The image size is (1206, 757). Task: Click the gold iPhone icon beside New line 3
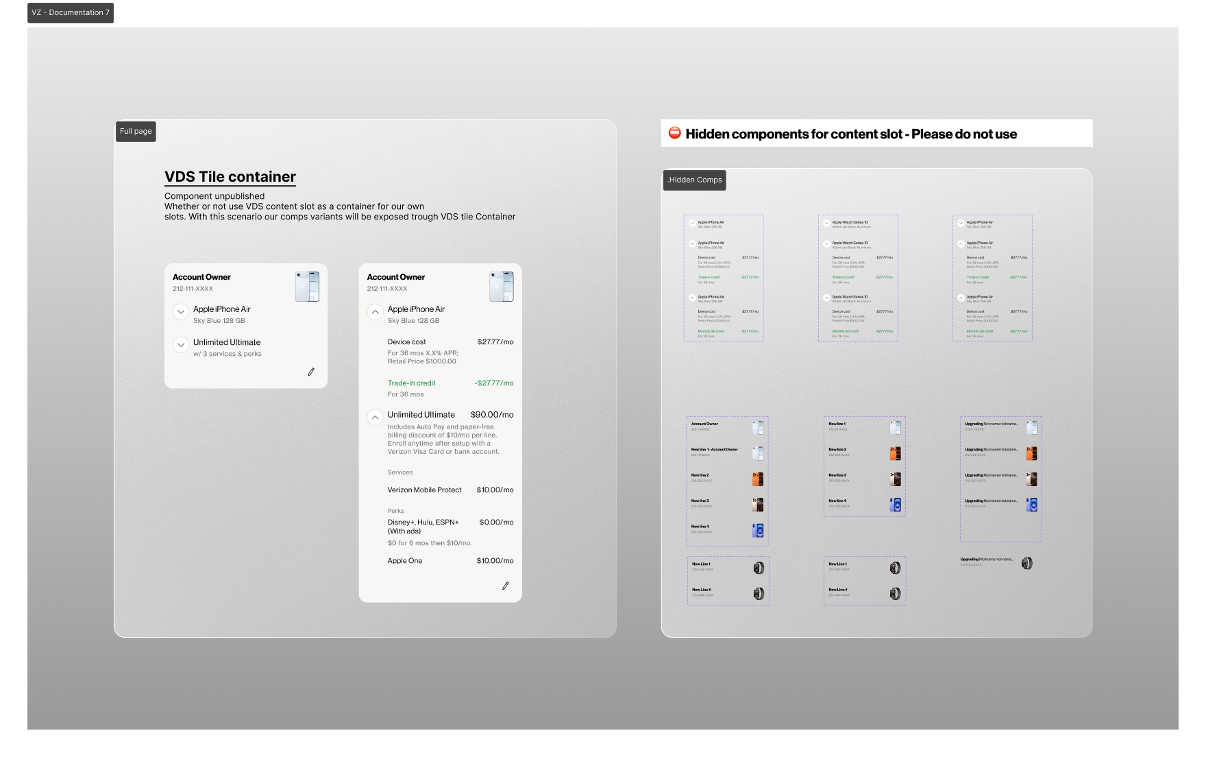(757, 504)
